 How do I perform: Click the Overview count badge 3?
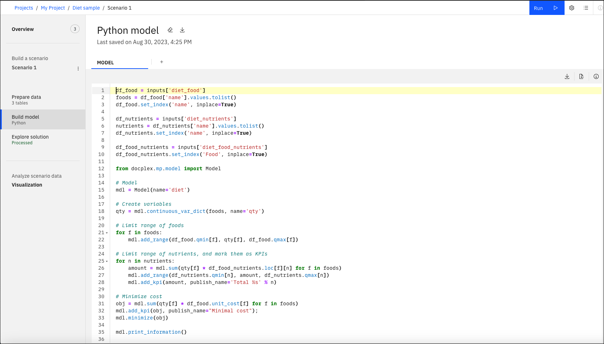tap(75, 29)
